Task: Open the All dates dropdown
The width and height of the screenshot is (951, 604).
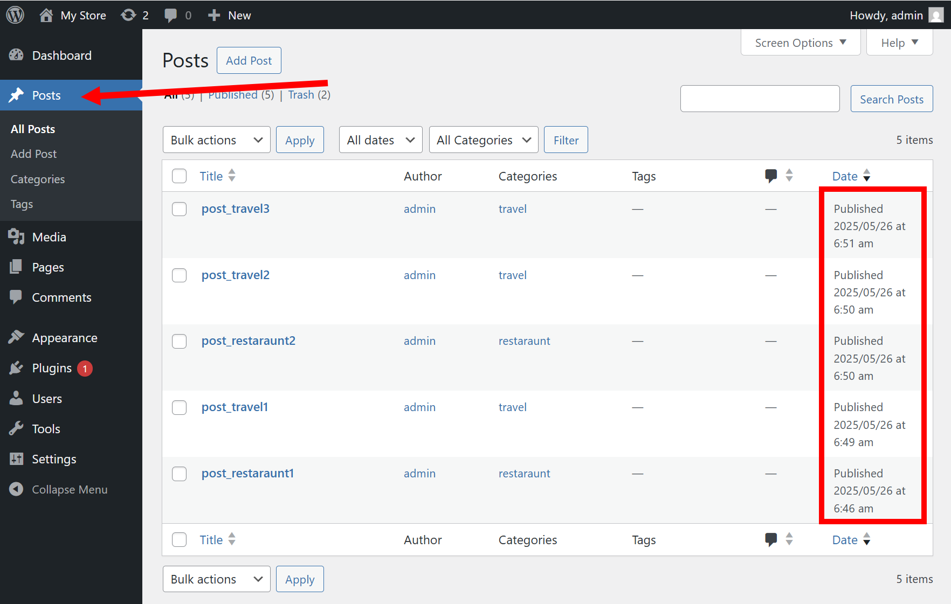Action: [381, 140]
